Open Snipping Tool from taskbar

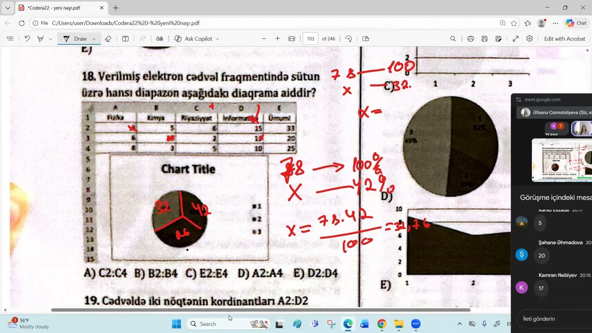click(x=331, y=324)
